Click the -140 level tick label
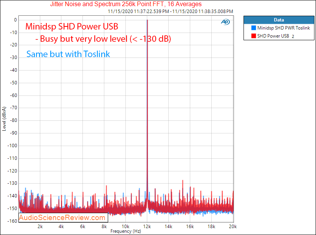Viewport: 316px width, 235px height. (13, 196)
